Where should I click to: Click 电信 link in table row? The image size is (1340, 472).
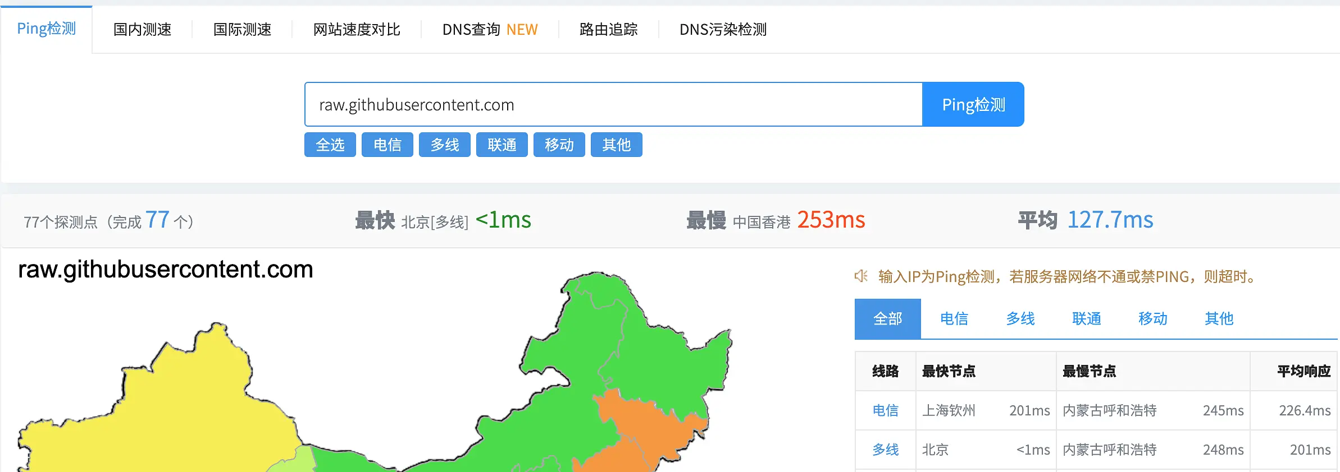[x=885, y=410]
